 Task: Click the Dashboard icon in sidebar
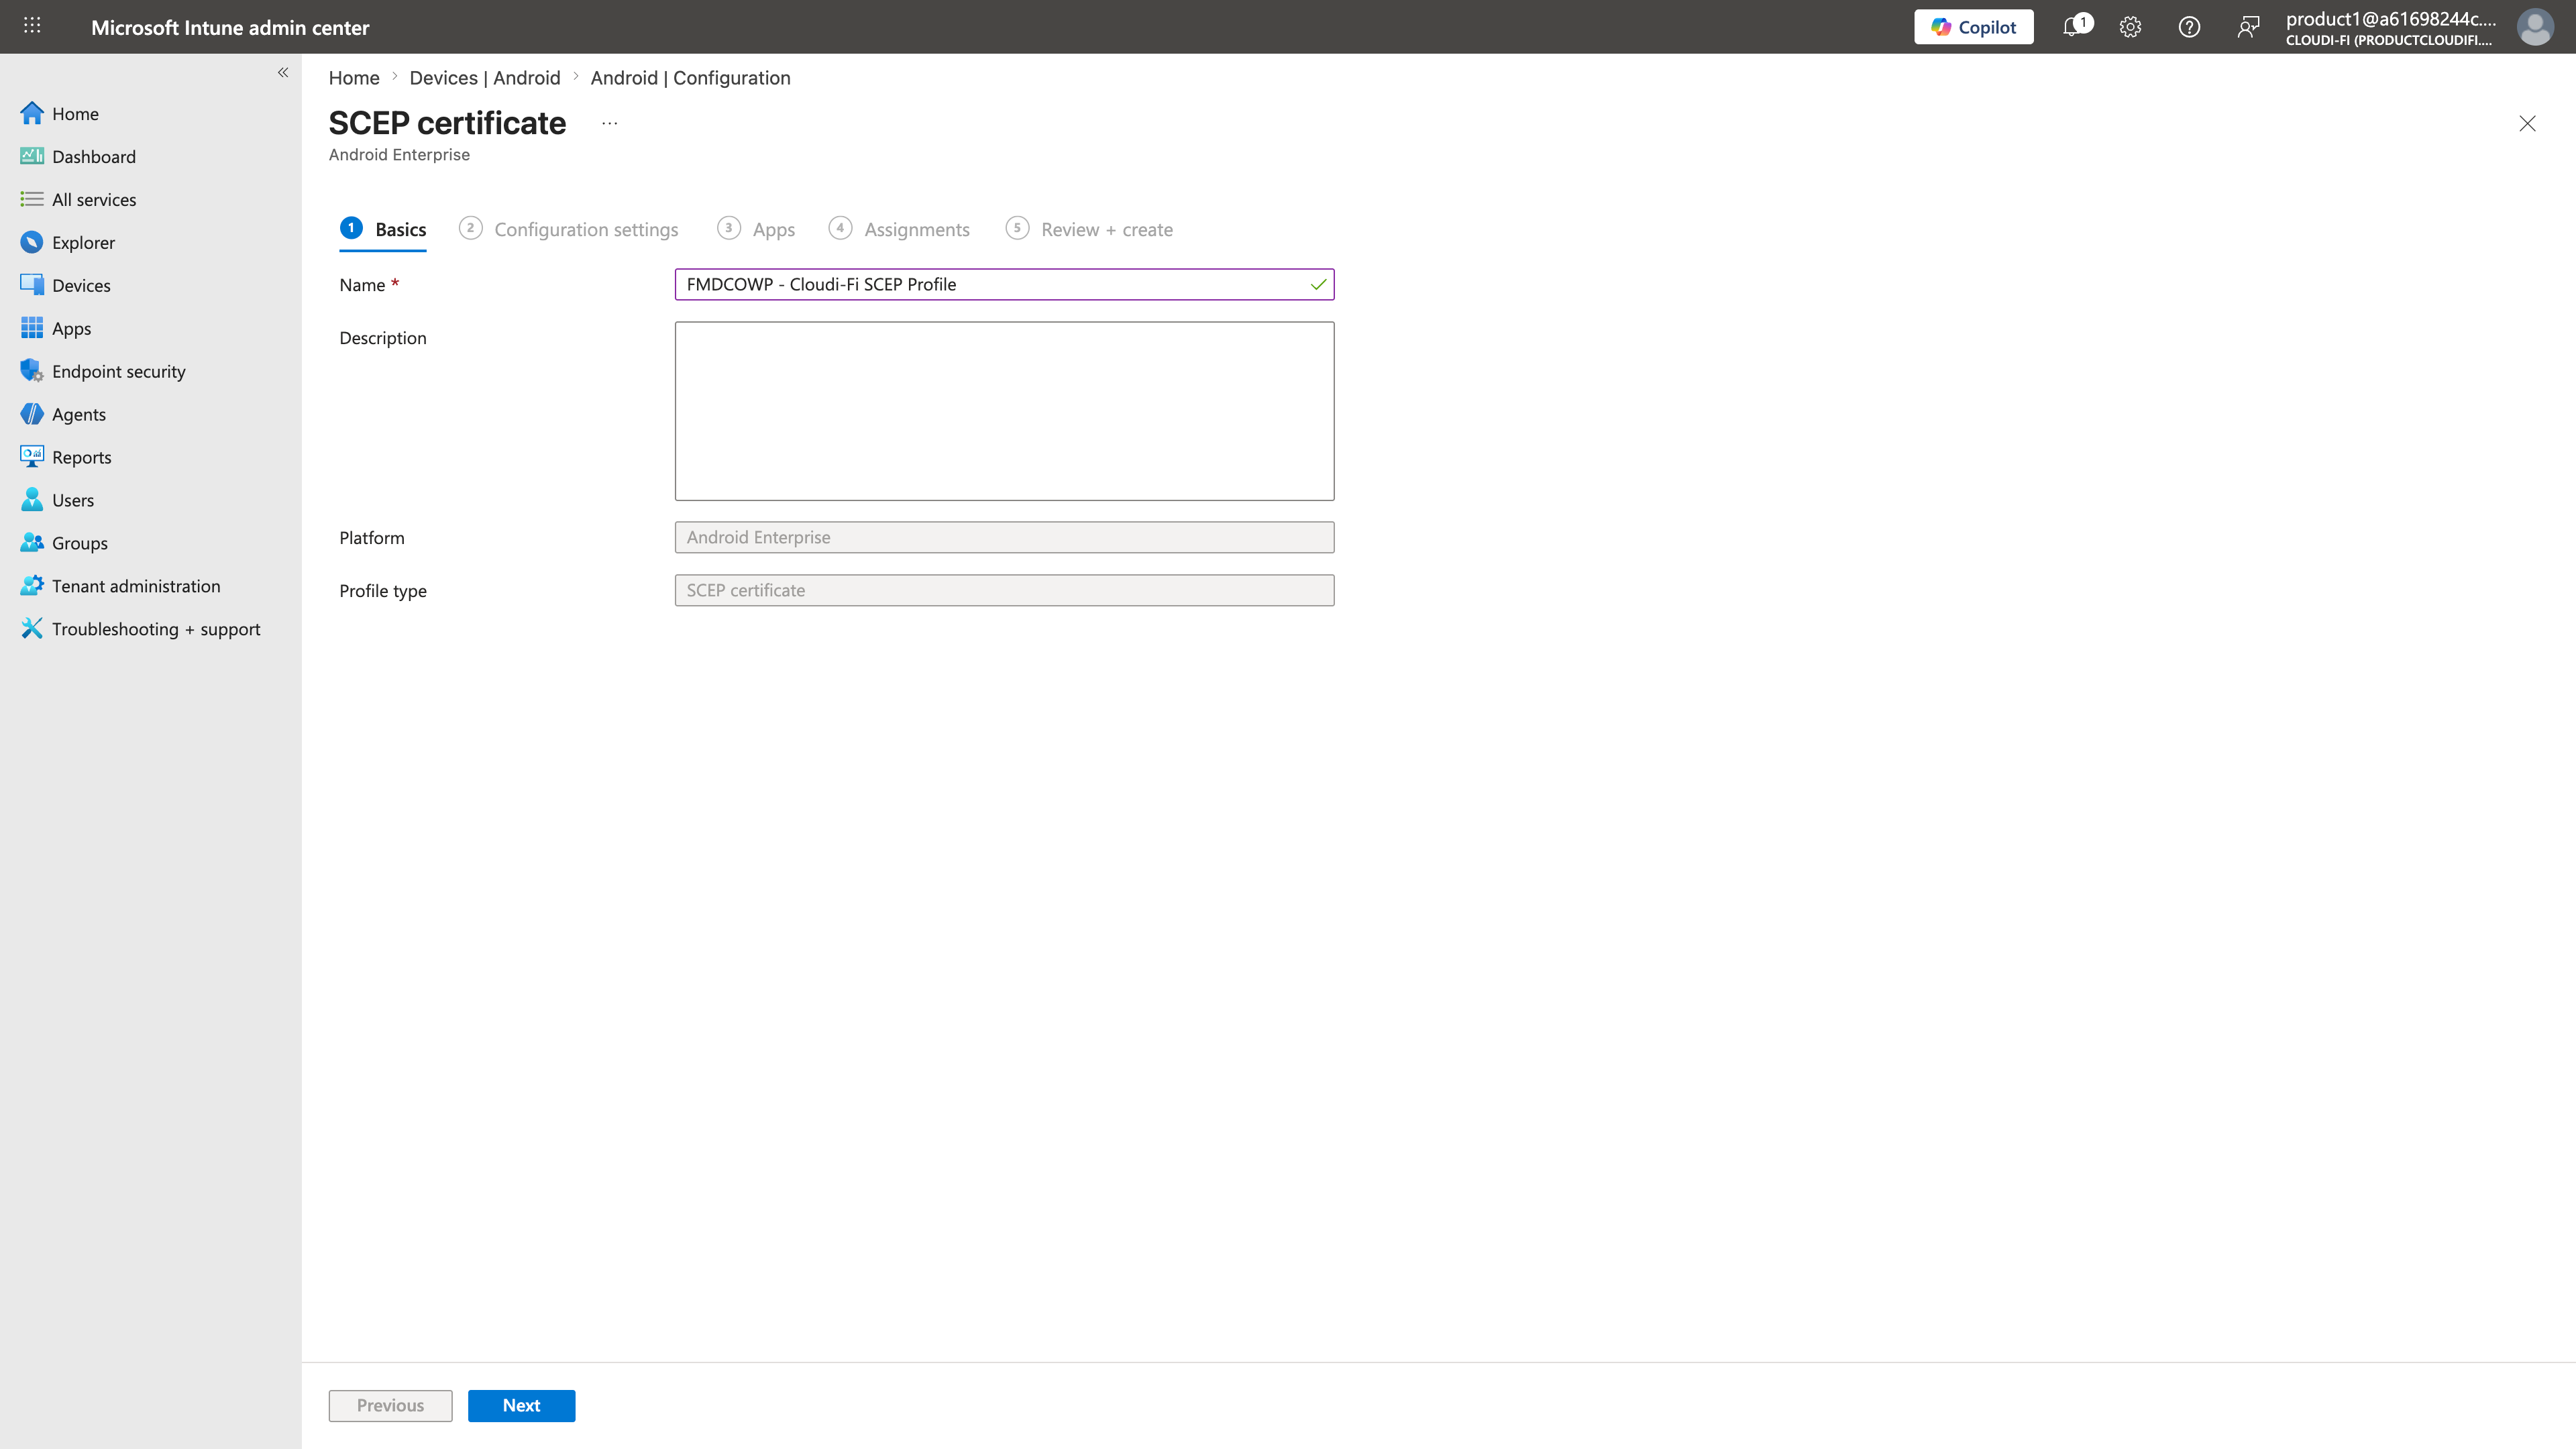pyautogui.click(x=32, y=156)
